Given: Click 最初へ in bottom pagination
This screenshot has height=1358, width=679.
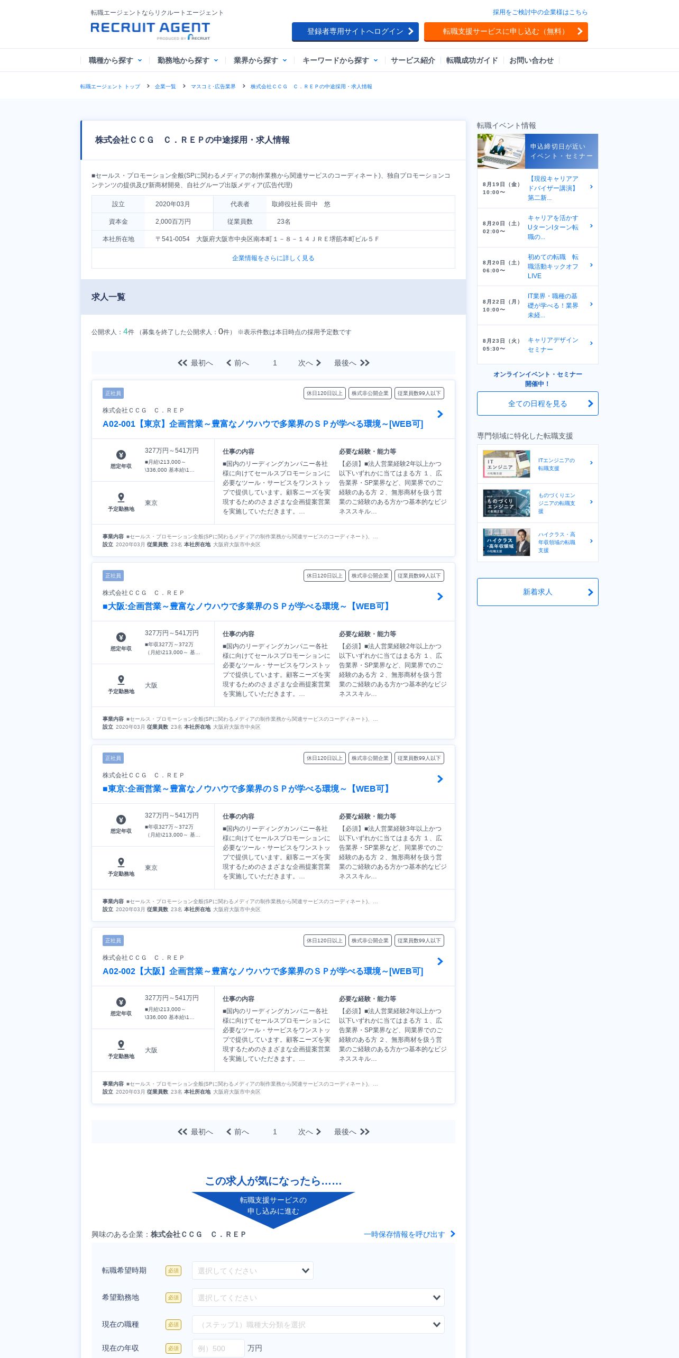Looking at the screenshot, I should pos(195,1132).
